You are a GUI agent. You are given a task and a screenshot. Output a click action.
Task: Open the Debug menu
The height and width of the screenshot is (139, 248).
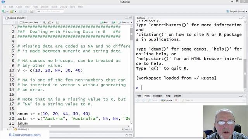pos(63,7)
